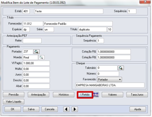
Task: Open the Taxa Juros button
Action: (x=137, y=94)
